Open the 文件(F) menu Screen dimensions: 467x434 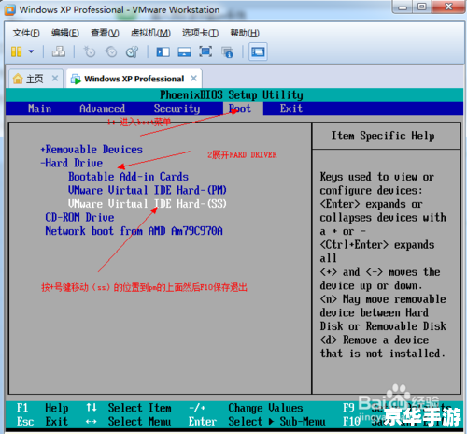pos(26,33)
